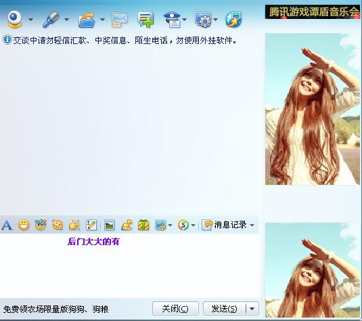The width and height of the screenshot is (362, 321).
Task: Click the send SMS message icon
Action: pos(119,20)
